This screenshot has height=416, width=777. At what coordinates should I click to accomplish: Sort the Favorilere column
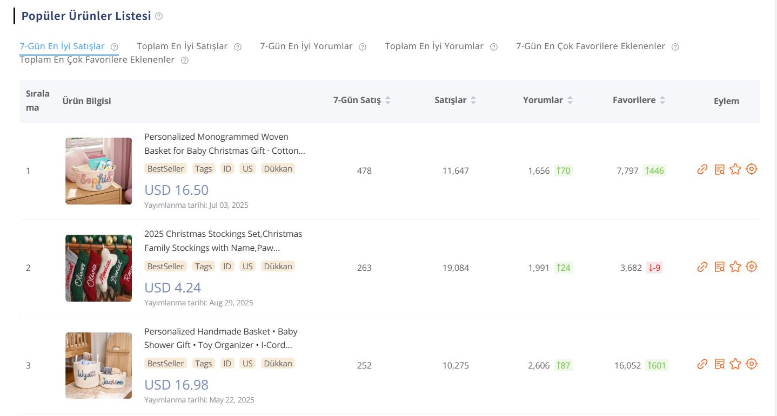(664, 100)
